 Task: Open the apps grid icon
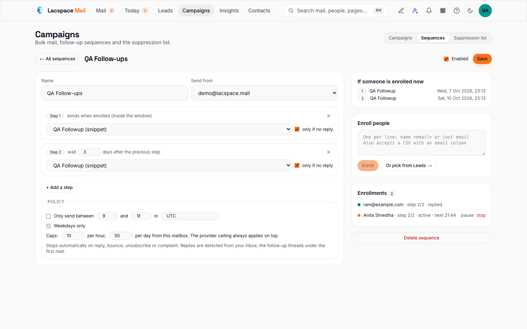coord(443,11)
